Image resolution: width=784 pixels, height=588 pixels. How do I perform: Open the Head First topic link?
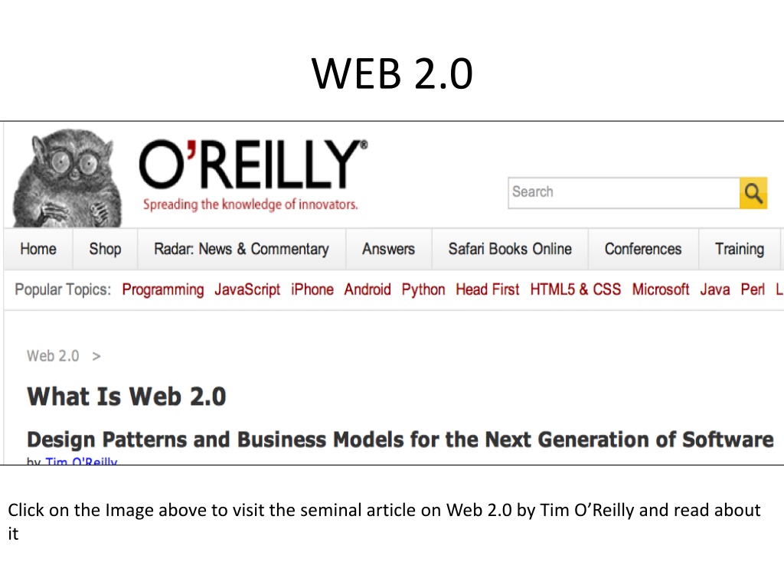point(488,289)
